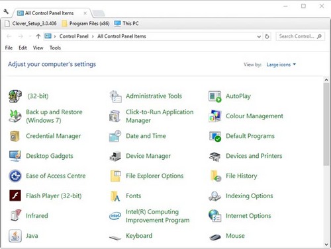Expand the chevron after Control Panel breadcrumb
Viewport: 331px width, 249px height.
93,36
